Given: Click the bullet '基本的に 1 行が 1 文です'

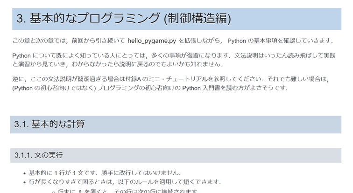Looking at the screenshot, I should click(x=105, y=173).
